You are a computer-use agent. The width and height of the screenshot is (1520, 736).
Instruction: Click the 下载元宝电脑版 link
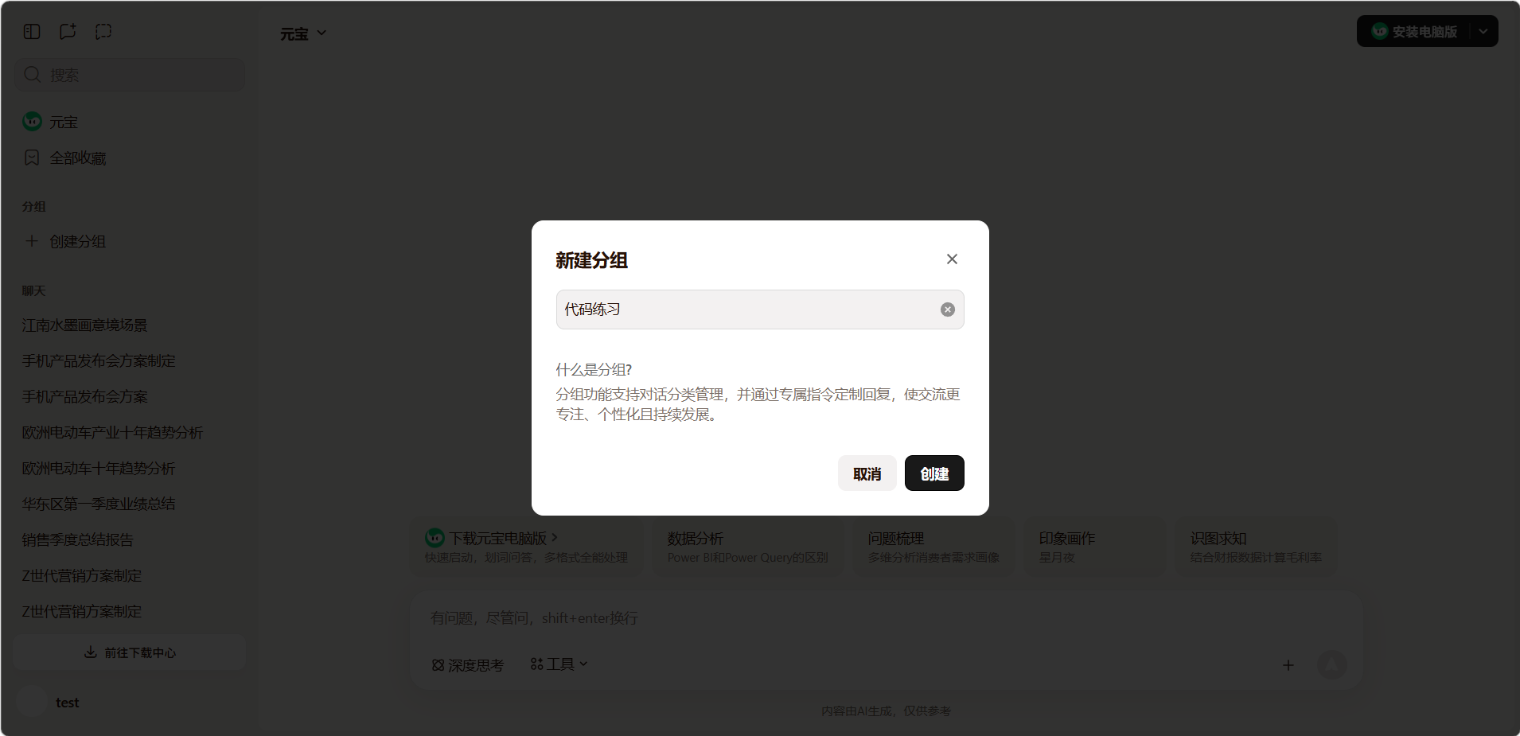[x=503, y=538]
